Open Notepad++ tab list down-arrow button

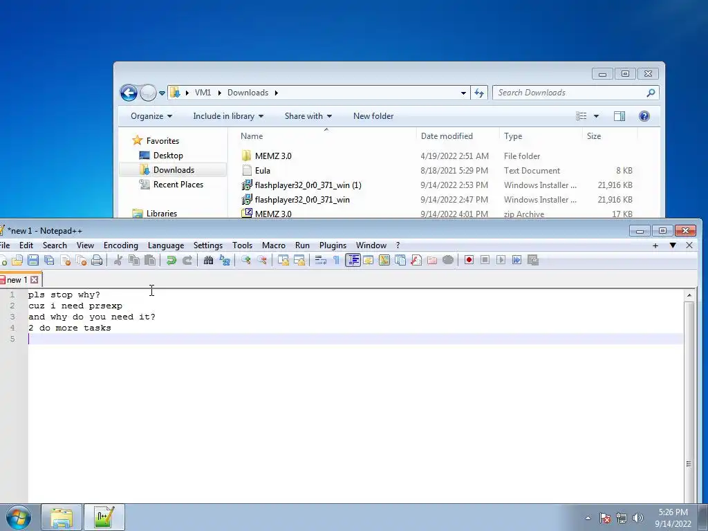click(673, 245)
